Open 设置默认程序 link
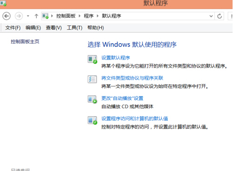Viewport: 233px width, 171px height. 116,58
